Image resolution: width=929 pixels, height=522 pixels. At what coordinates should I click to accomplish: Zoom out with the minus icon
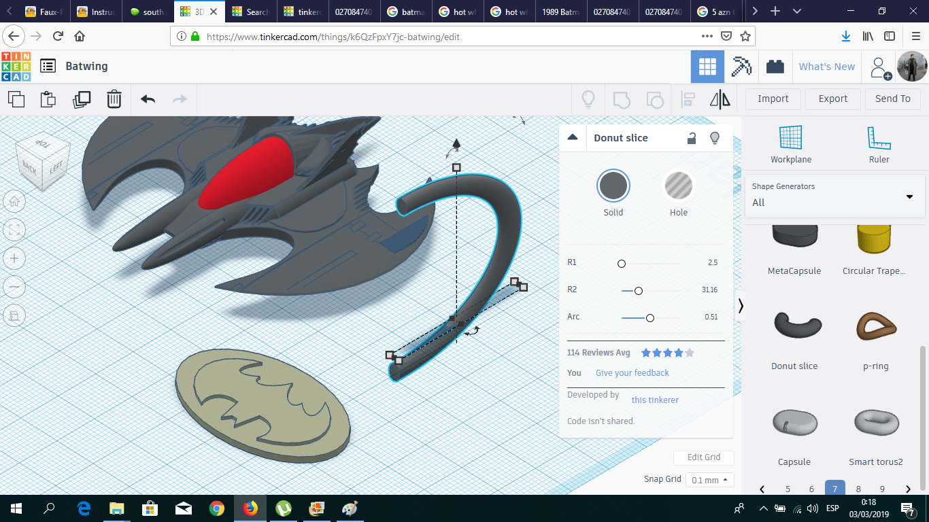click(14, 287)
